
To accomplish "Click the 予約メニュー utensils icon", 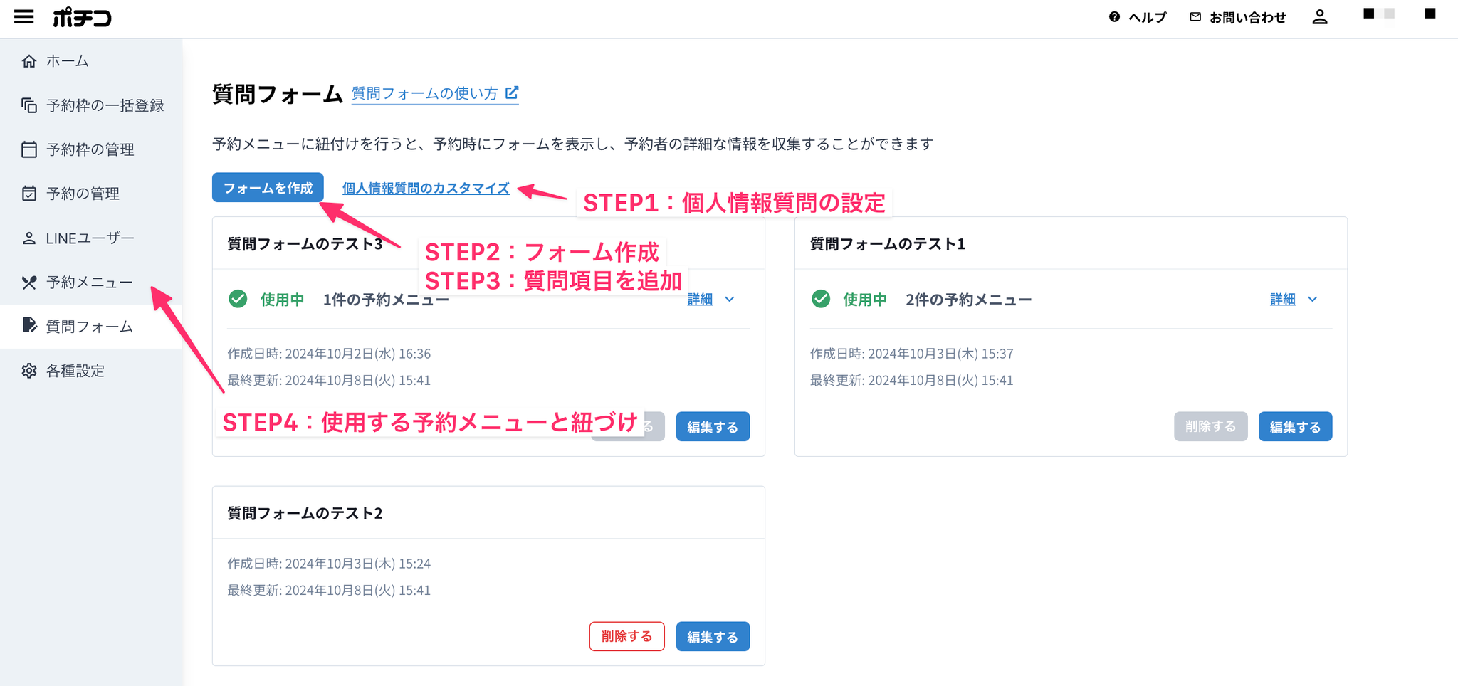I will coord(29,283).
